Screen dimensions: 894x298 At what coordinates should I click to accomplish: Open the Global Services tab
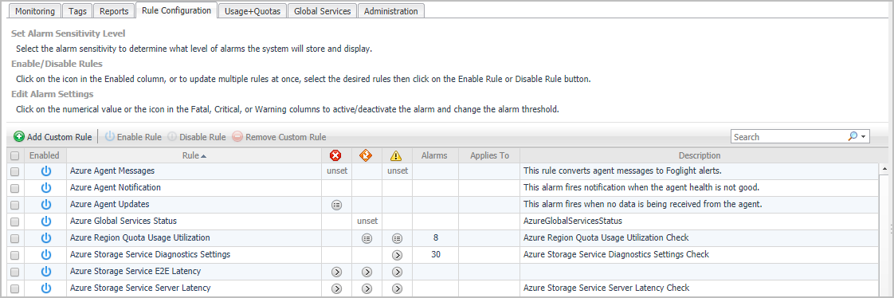coord(322,11)
